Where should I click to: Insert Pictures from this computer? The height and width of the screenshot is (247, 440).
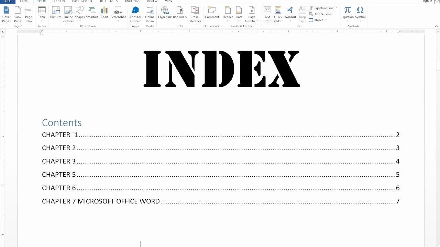[x=56, y=13]
